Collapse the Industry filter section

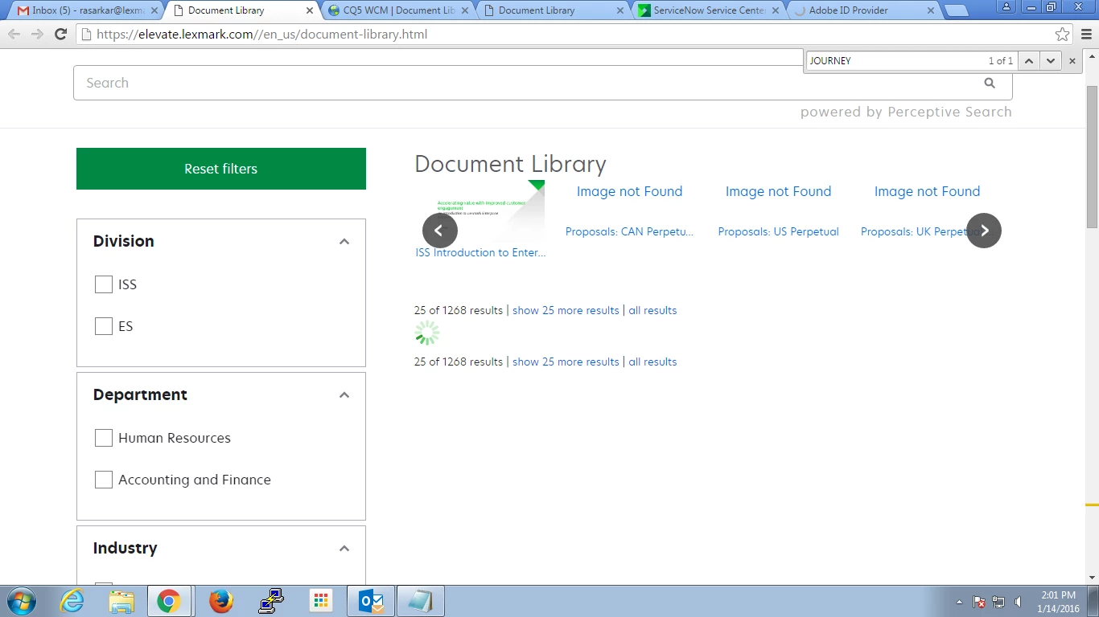point(344,548)
